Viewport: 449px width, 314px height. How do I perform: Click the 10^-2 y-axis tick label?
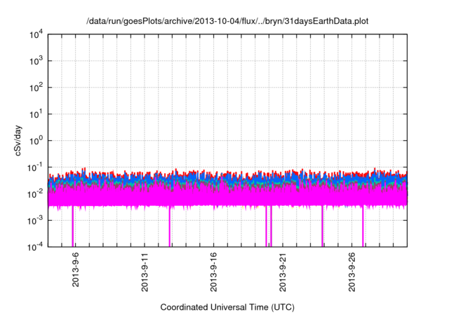(35, 194)
